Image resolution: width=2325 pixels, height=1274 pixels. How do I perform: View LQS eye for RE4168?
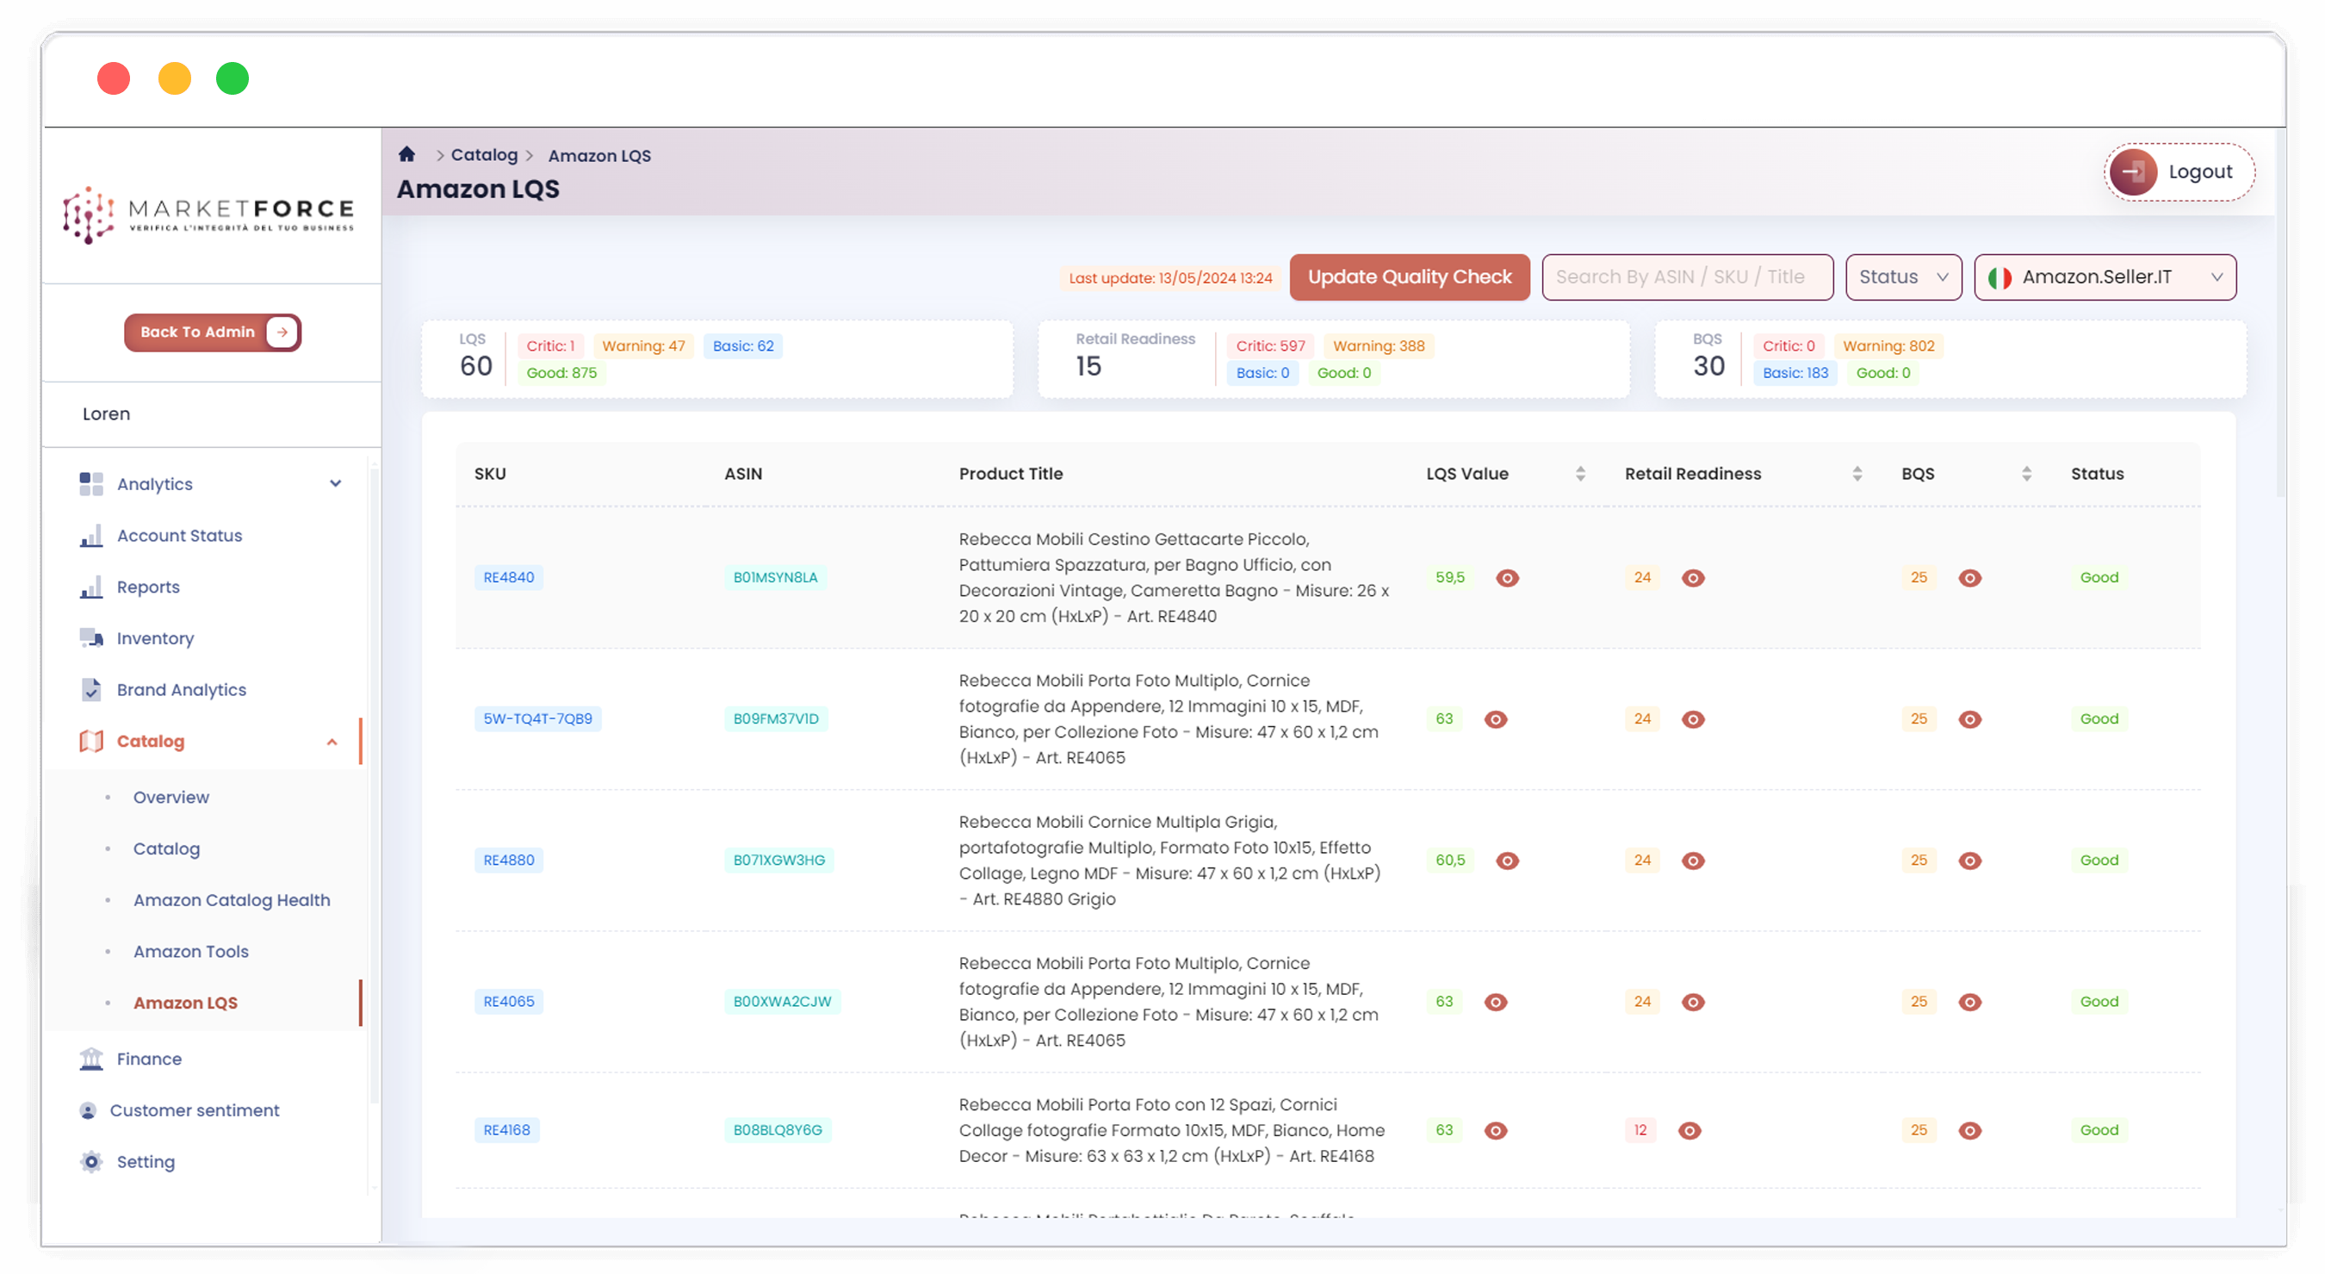coord(1497,1130)
